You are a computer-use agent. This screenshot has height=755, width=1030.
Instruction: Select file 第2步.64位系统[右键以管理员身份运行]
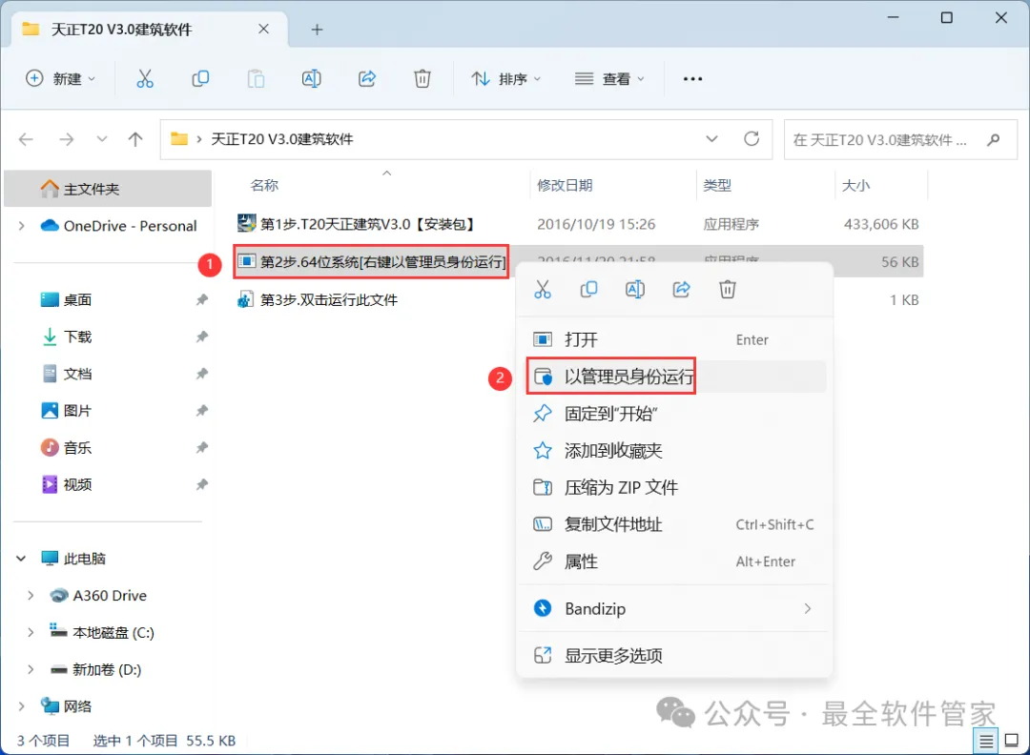tap(373, 262)
